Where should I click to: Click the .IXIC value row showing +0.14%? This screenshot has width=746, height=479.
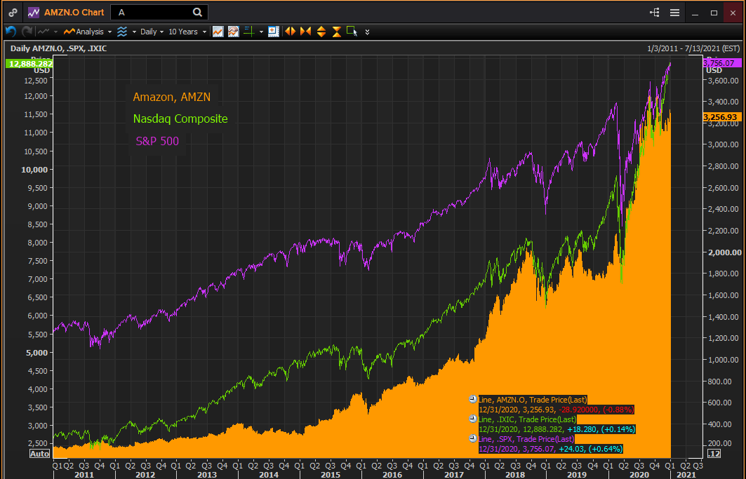point(557,429)
